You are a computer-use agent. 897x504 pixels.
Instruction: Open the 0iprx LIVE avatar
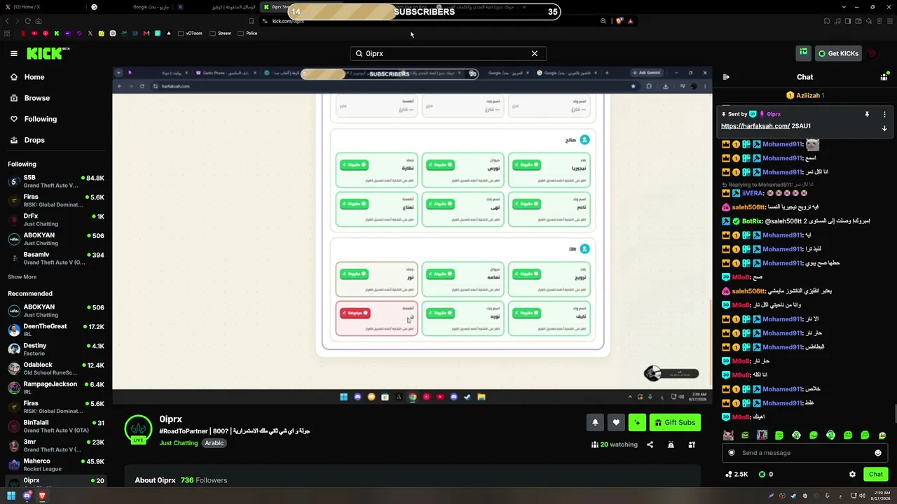[x=138, y=429]
